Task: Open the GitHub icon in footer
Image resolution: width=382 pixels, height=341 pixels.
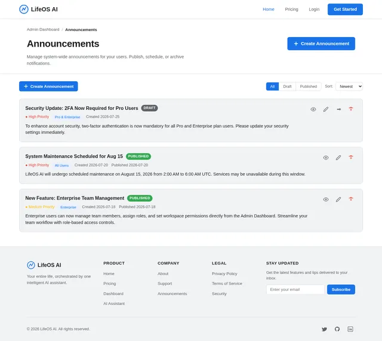Action: click(337, 329)
